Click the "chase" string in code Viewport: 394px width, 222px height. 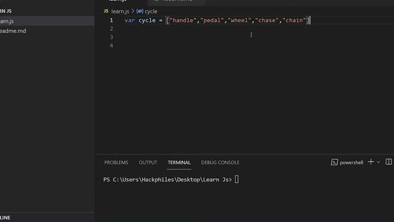(267, 20)
